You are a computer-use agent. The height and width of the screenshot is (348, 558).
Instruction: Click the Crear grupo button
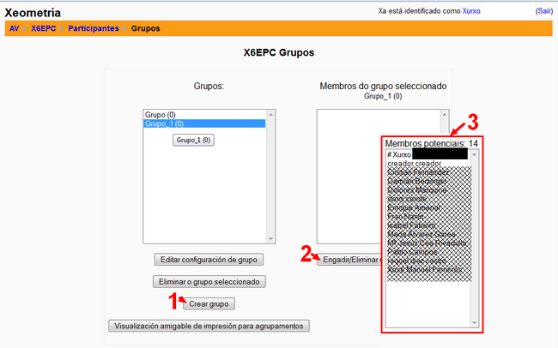click(x=210, y=303)
